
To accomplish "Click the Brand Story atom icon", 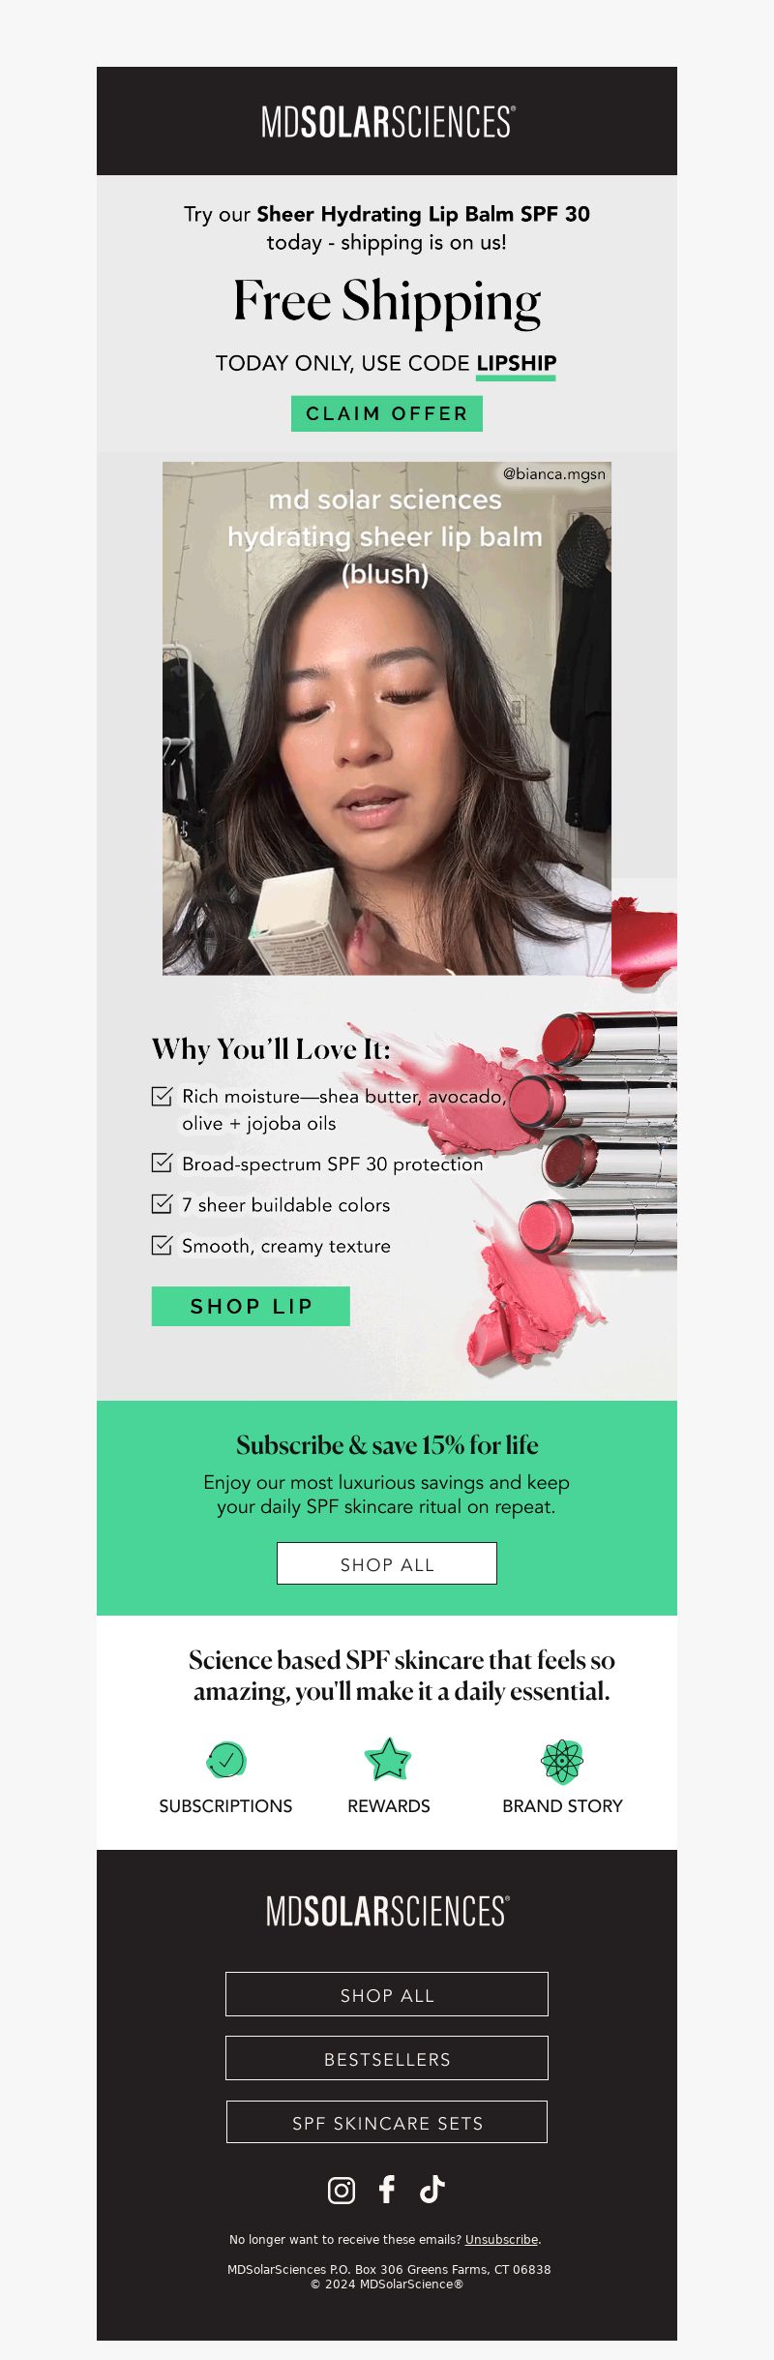I will tap(562, 1761).
